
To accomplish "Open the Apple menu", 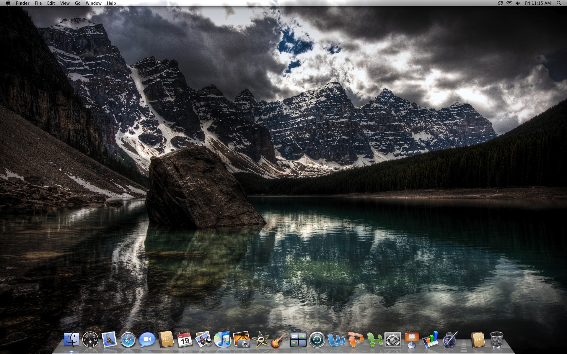I will click(x=8, y=3).
